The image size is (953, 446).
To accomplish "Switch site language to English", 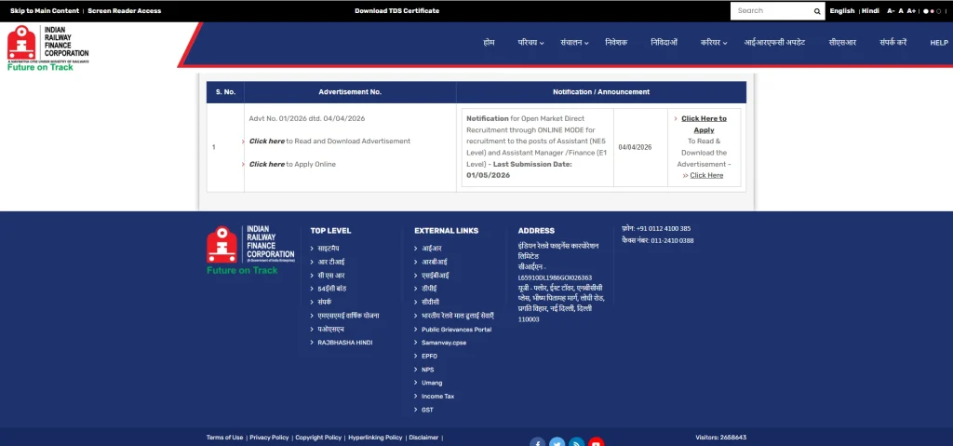I will click(x=841, y=11).
